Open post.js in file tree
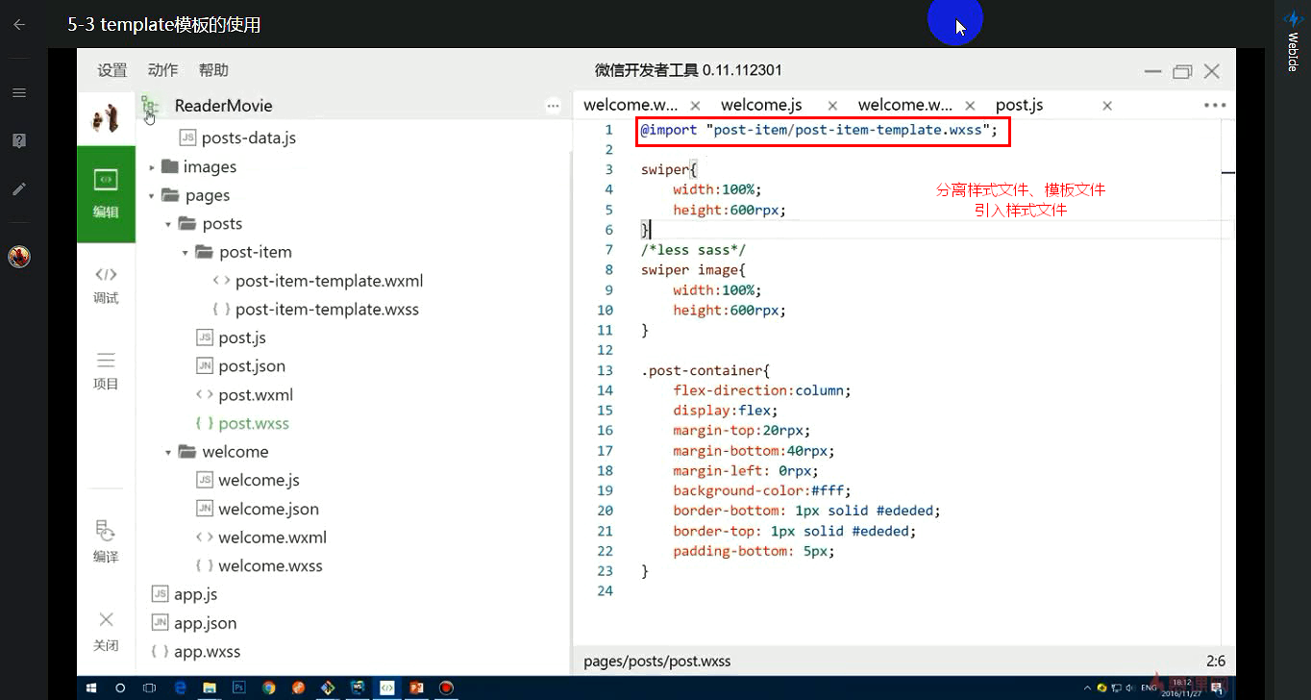The image size is (1311, 700). (242, 337)
